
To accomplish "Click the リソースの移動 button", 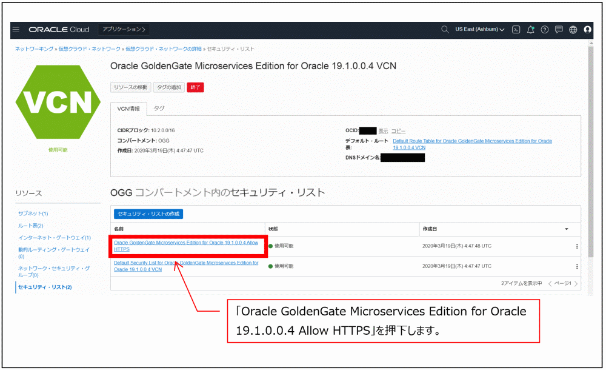I will tap(130, 87).
